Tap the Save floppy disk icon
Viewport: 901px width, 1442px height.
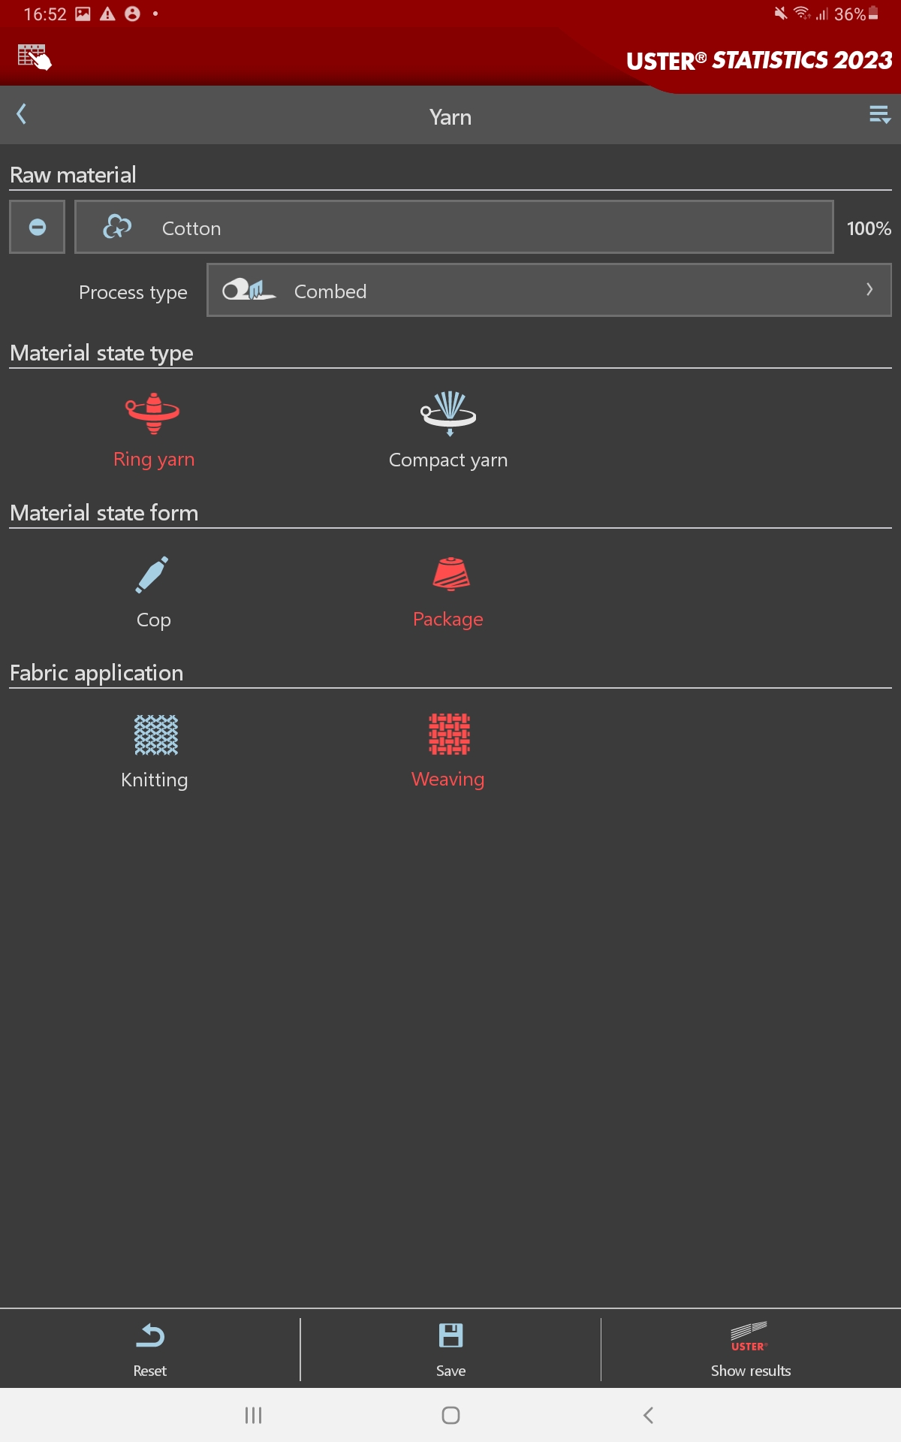[450, 1335]
